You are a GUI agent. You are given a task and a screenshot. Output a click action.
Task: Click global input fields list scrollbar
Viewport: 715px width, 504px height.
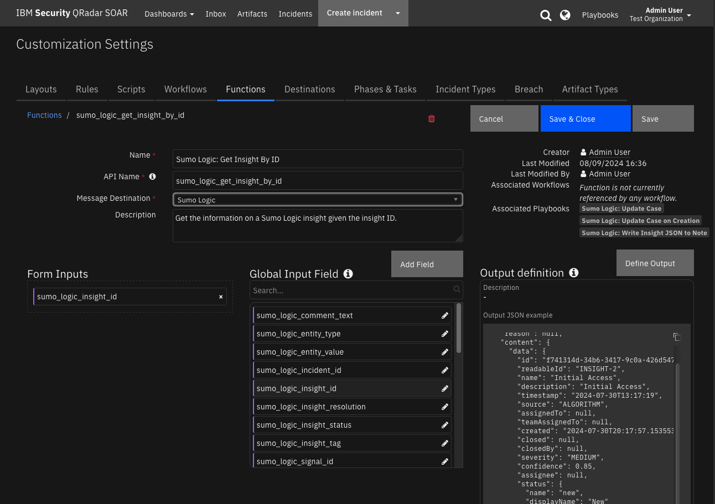click(x=458, y=328)
